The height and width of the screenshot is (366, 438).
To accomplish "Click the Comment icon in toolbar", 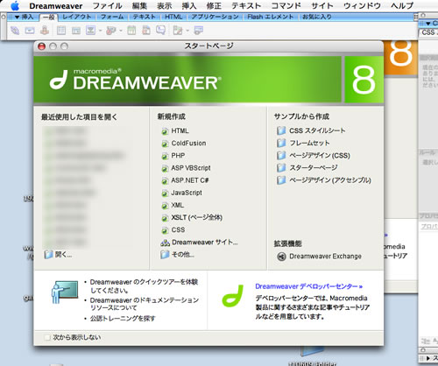I will (161, 30).
